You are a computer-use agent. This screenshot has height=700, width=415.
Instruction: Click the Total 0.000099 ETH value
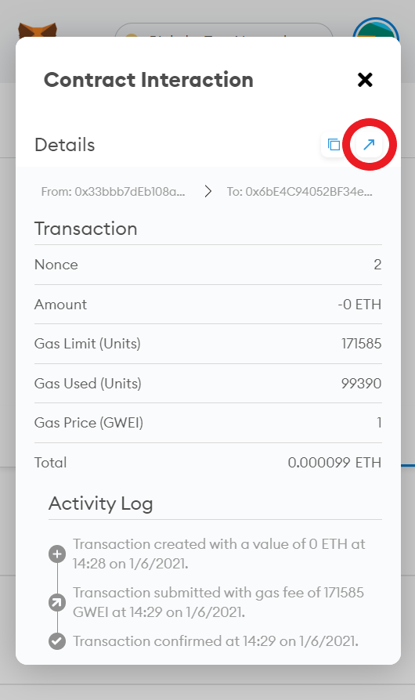coord(334,462)
